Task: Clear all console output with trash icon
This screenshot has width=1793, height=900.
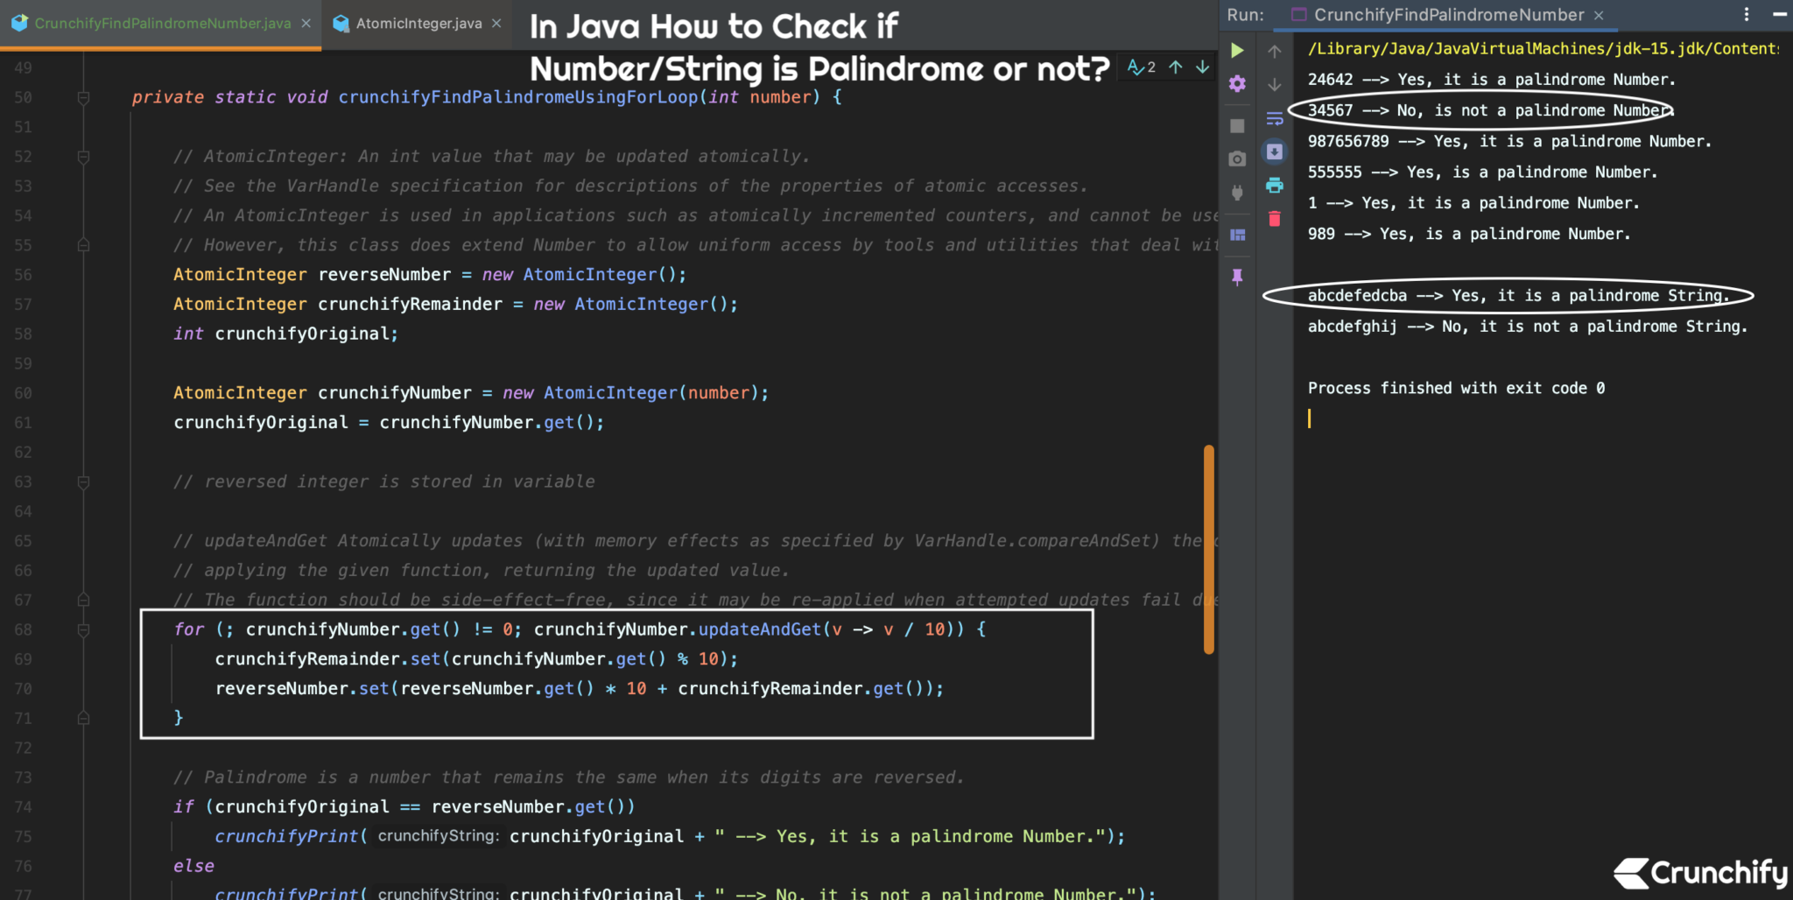Action: (1275, 220)
